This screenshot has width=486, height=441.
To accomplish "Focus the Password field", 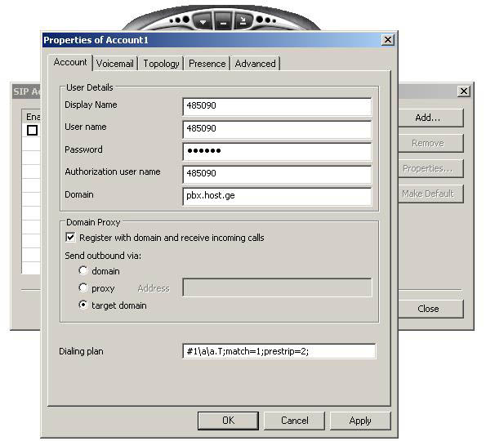I will (277, 152).
